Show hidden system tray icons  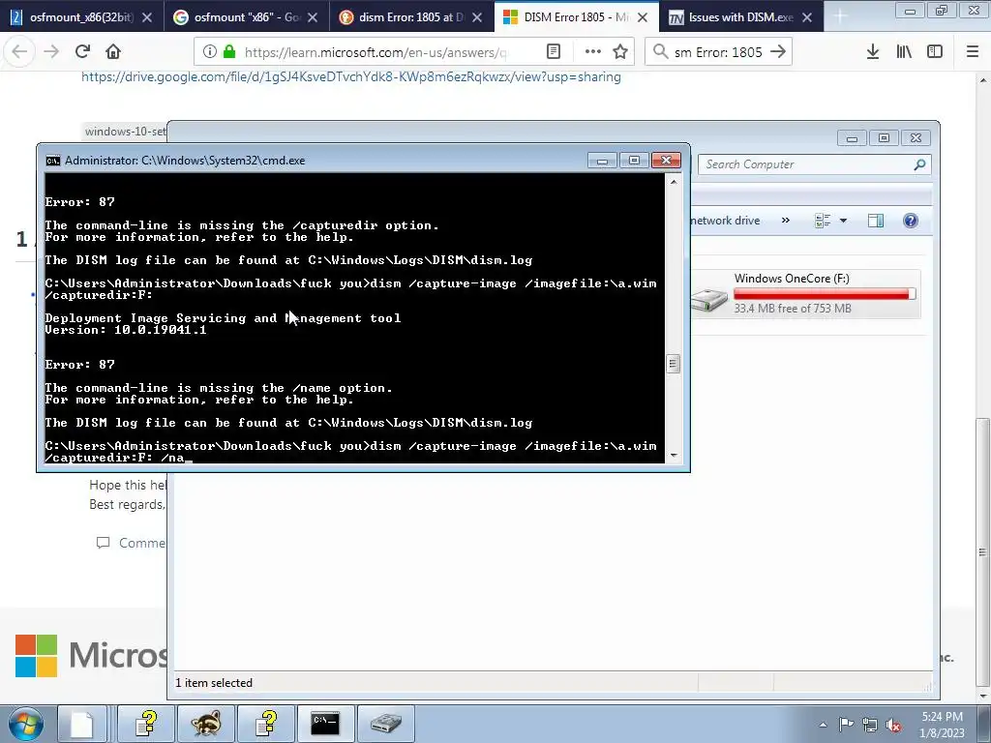point(823,725)
